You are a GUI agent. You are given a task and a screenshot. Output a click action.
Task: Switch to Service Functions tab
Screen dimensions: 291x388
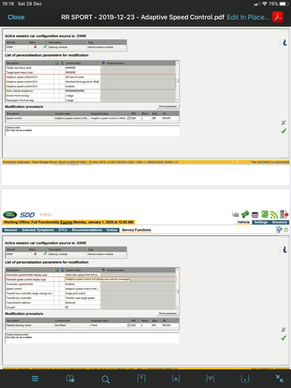coord(137,230)
